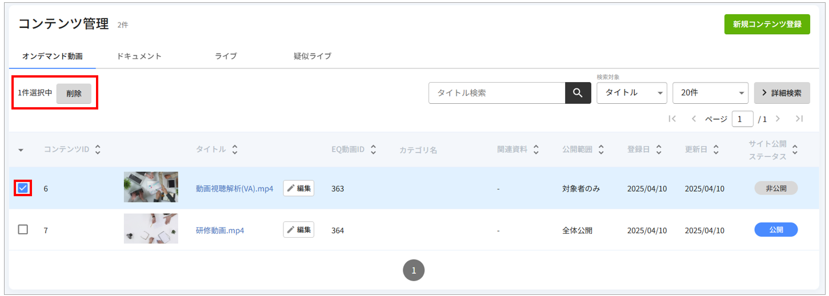Open the 20件 per-page dropdown
This screenshot has height=296, width=829.
pos(711,92)
